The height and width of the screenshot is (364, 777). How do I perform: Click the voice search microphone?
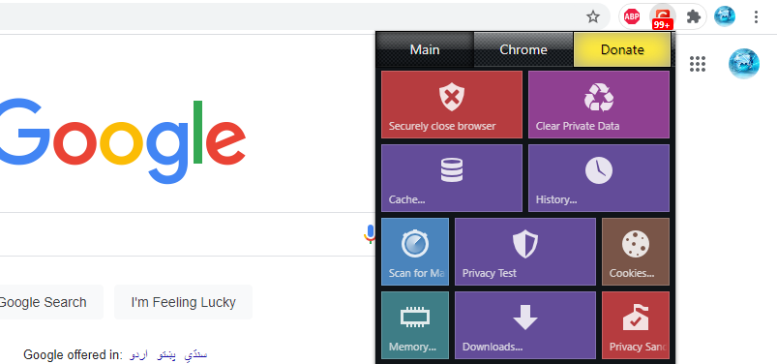point(370,234)
